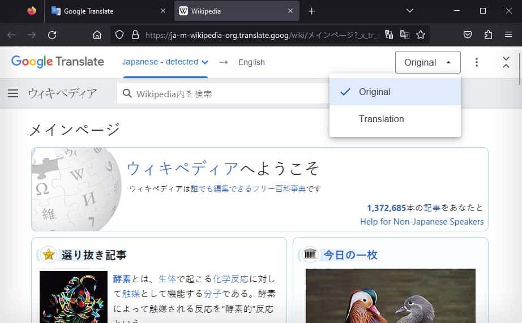Save page to Pocket
This screenshot has height=323, width=522.
pos(468,35)
